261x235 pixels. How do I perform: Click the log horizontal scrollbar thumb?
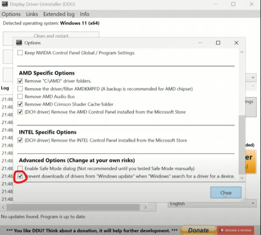tap(73, 207)
